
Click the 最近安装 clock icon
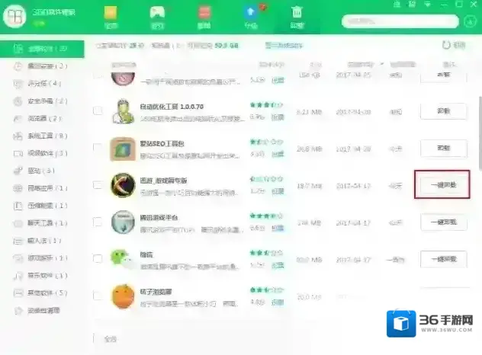(18, 66)
